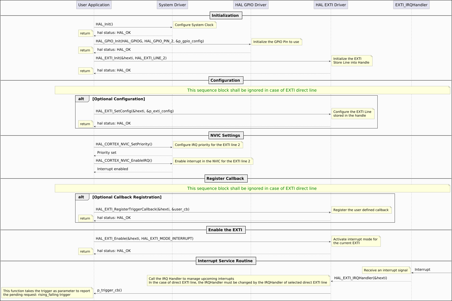Click the Store Line into Handle note
452x301 pixels.
[x=352, y=61]
